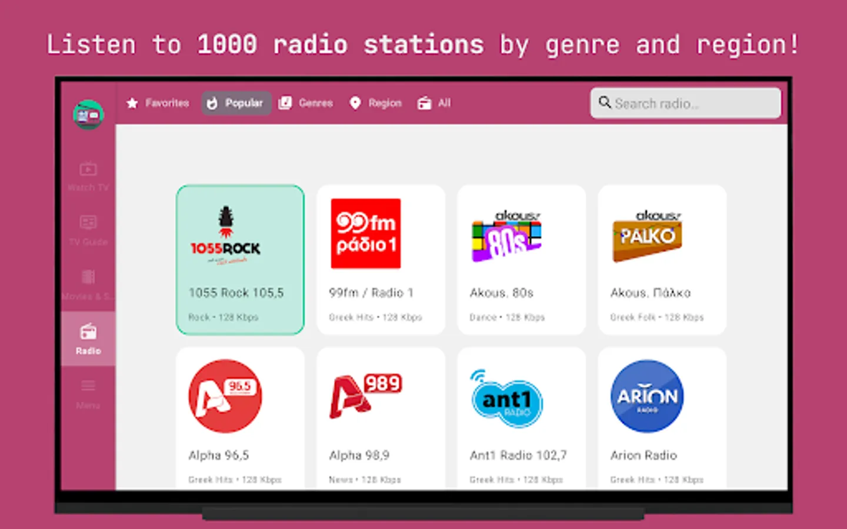Image resolution: width=847 pixels, height=529 pixels.
Task: Click the 1055 Rock station logo
Action: (x=225, y=236)
